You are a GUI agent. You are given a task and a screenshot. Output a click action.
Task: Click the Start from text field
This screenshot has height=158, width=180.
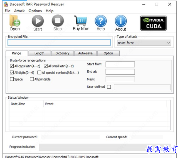coord(120,64)
